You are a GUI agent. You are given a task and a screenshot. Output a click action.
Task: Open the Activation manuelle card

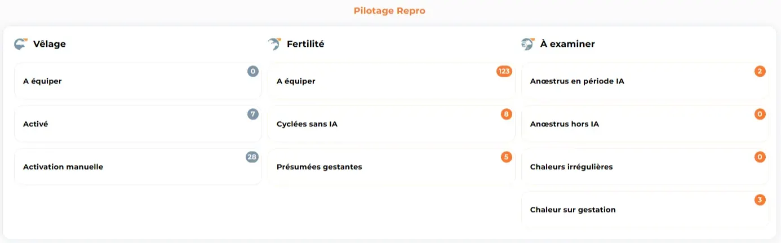click(x=138, y=167)
